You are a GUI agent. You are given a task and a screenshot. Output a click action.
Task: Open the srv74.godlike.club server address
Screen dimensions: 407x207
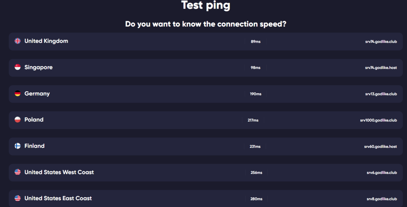click(x=381, y=42)
